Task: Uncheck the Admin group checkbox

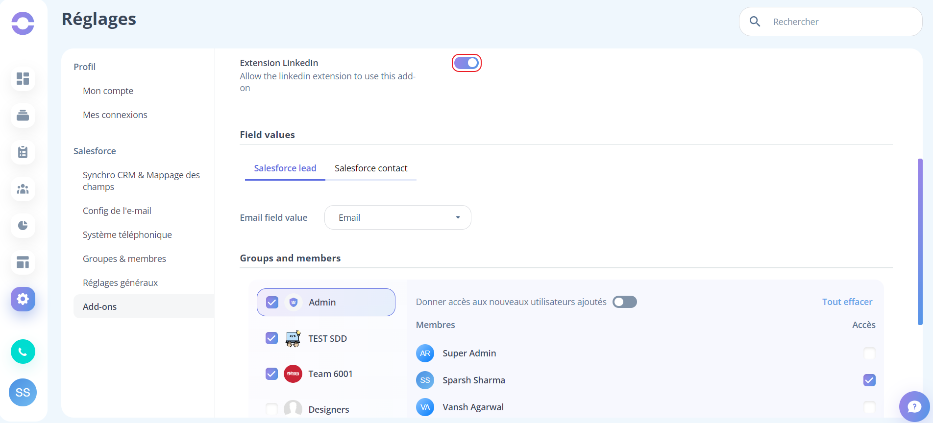Action: click(272, 303)
